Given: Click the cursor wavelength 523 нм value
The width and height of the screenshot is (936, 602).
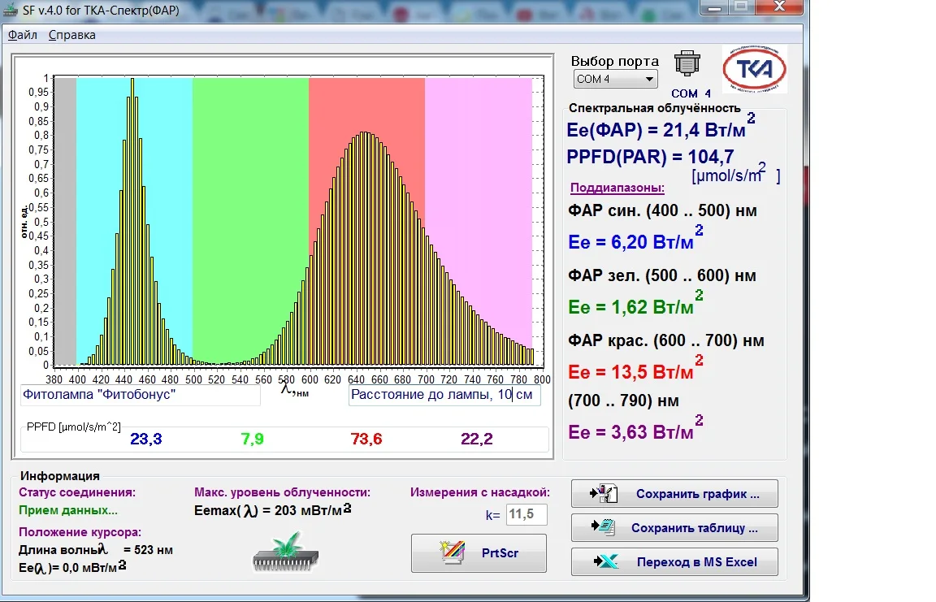Looking at the screenshot, I should click(x=148, y=550).
